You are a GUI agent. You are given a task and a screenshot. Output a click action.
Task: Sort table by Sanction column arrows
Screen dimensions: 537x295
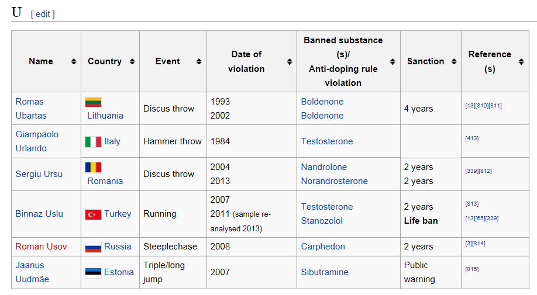click(454, 61)
